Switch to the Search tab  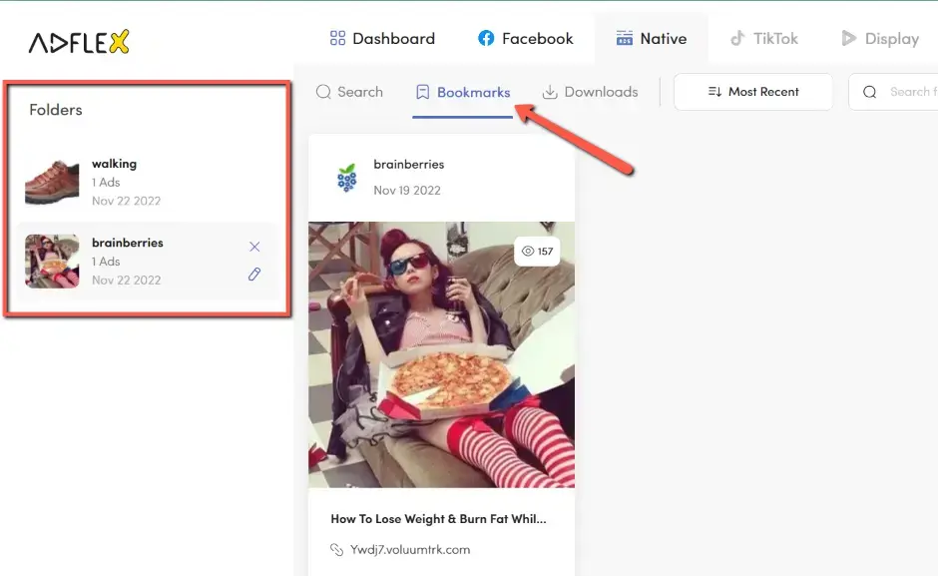coord(349,91)
